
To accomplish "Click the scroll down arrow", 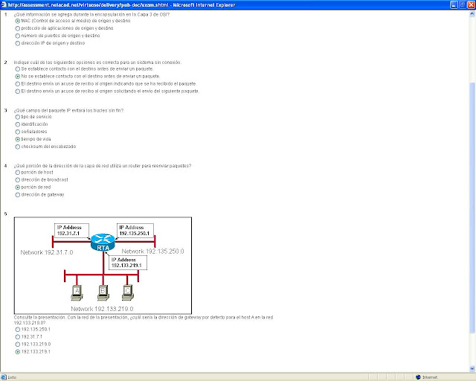I will 472,368.
